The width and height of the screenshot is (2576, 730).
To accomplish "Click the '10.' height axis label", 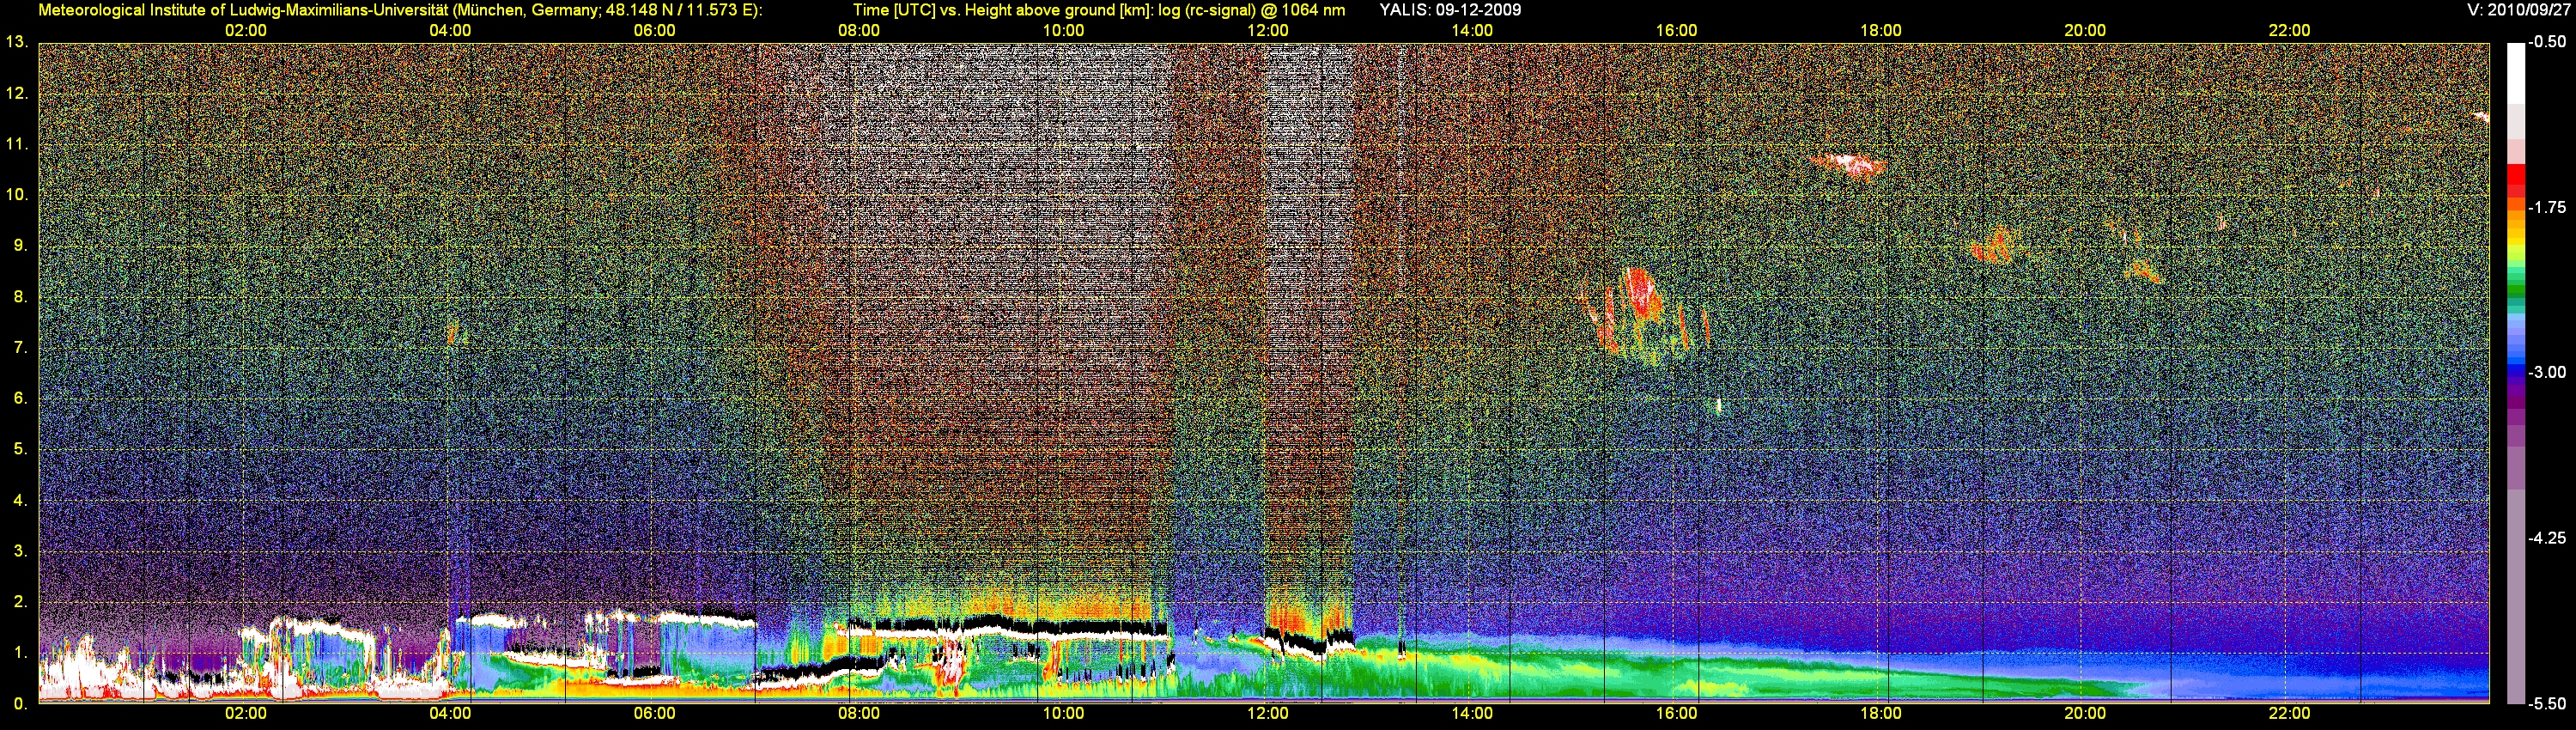I will pos(16,195).
